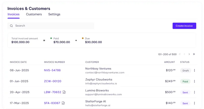The width and height of the screenshot is (204, 109).
Task: Click the Paid total $70,000.00
Action: pyautogui.click(x=62, y=42)
